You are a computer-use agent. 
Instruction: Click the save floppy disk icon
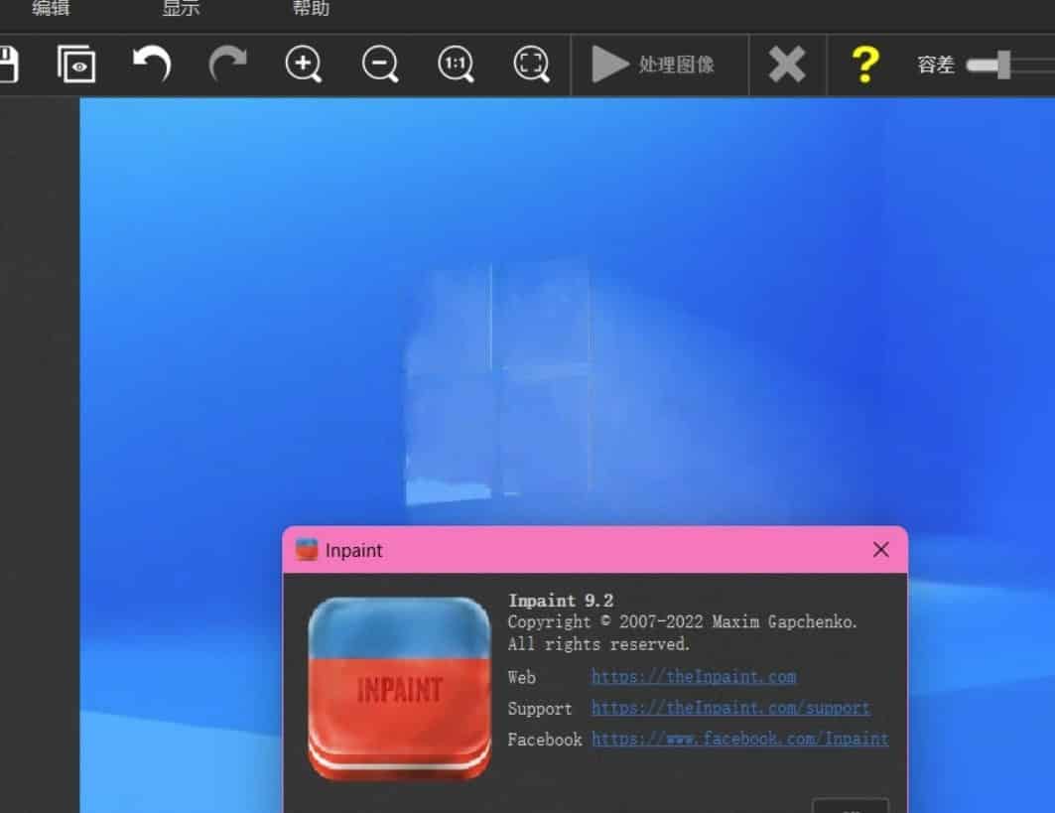point(8,65)
